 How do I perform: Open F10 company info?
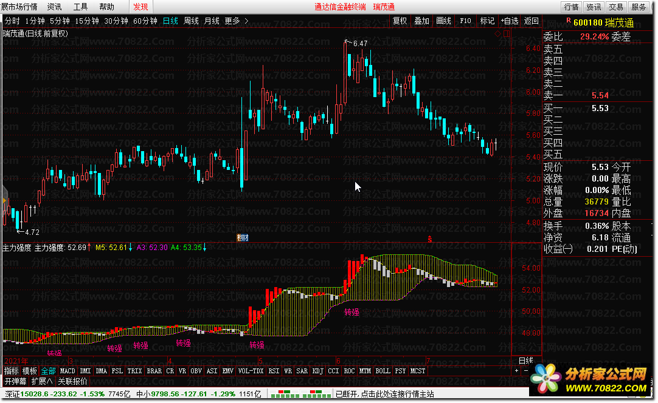click(465, 21)
